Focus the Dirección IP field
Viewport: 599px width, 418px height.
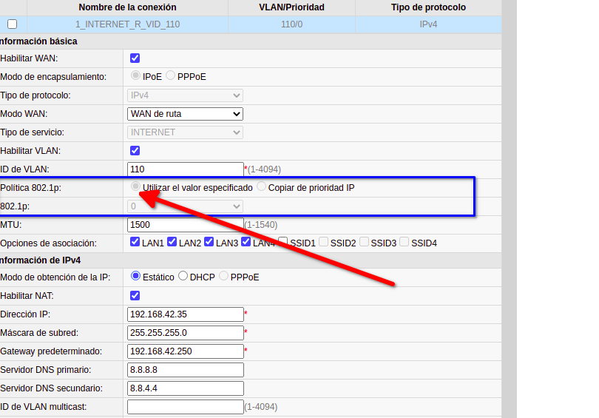tap(185, 314)
